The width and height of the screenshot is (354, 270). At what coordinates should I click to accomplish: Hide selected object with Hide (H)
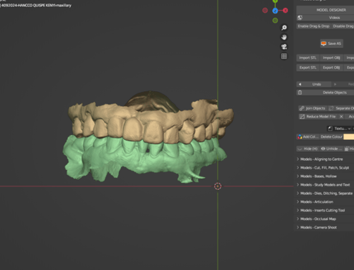point(308,149)
